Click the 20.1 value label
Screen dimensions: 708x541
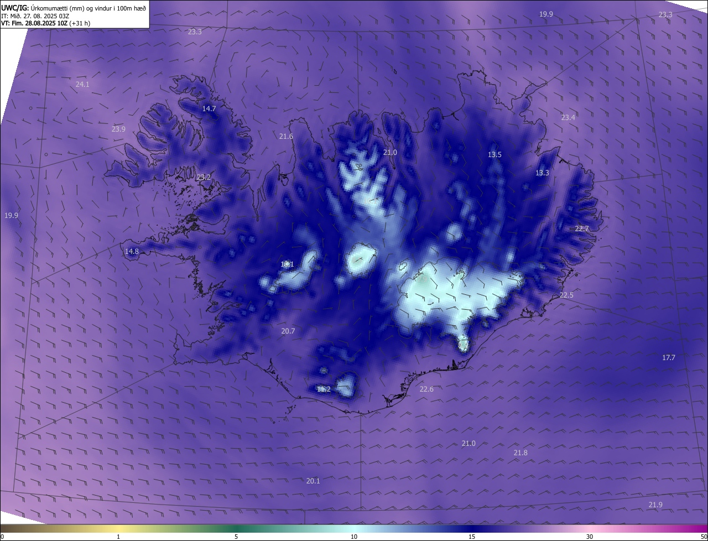pyautogui.click(x=313, y=481)
